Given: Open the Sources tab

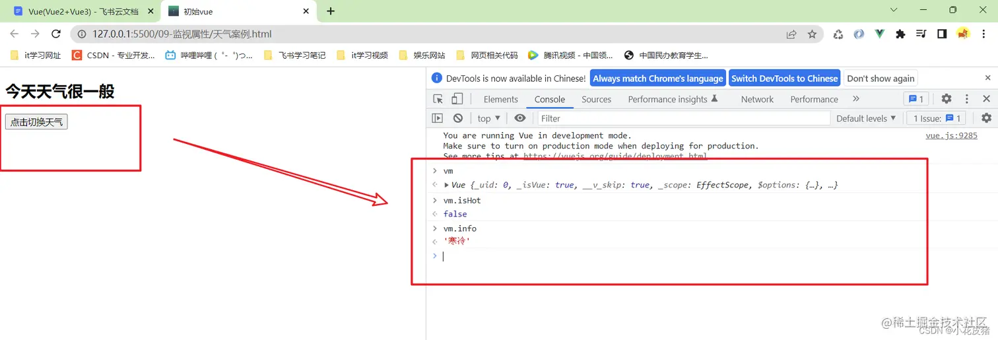Looking at the screenshot, I should tap(597, 99).
